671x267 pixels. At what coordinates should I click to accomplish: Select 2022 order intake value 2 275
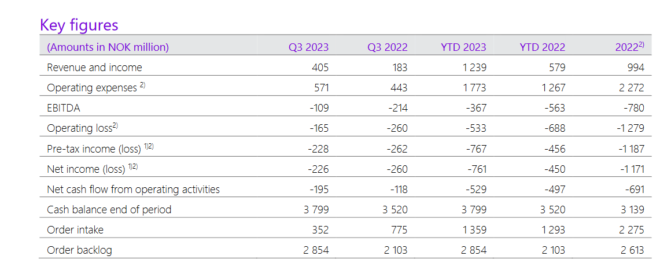631,230
